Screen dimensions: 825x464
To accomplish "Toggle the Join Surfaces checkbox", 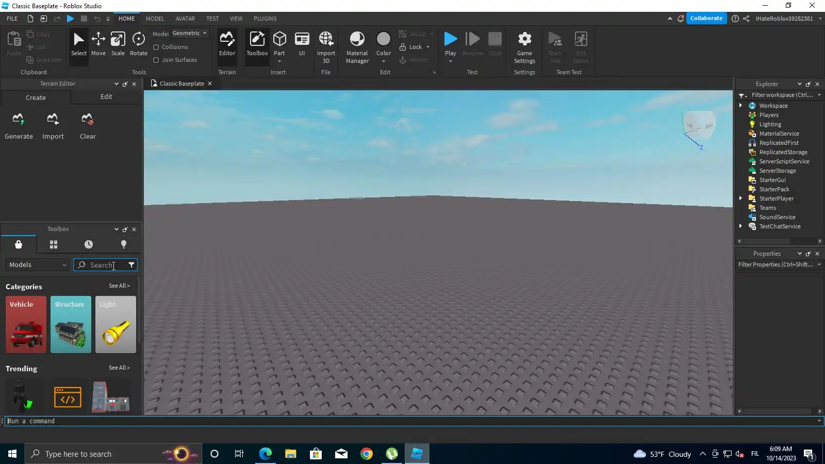I will coord(156,60).
